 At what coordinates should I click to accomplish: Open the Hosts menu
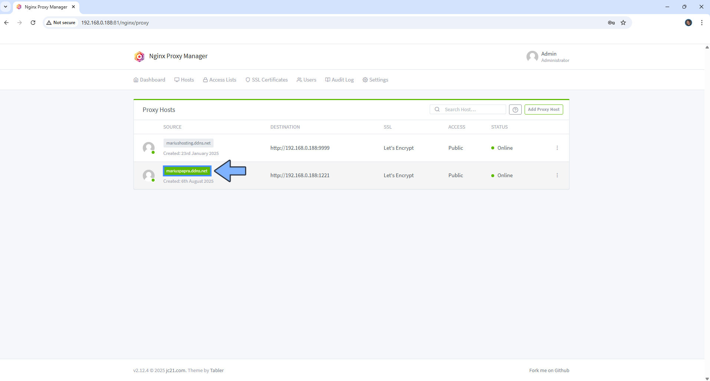point(184,80)
